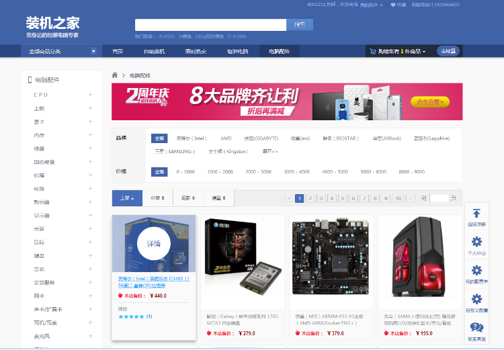Click the main search input field
This screenshot has height=350, width=504.
(x=210, y=25)
